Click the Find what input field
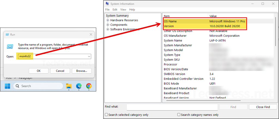 pos(172,107)
